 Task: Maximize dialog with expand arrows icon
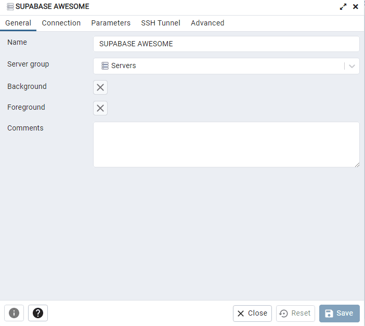tap(343, 7)
